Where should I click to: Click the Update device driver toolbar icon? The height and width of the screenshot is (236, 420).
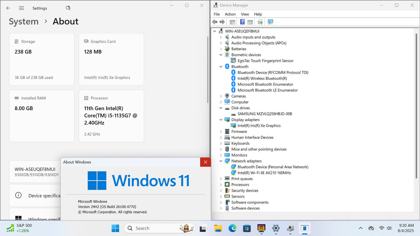pyautogui.click(x=260, y=22)
